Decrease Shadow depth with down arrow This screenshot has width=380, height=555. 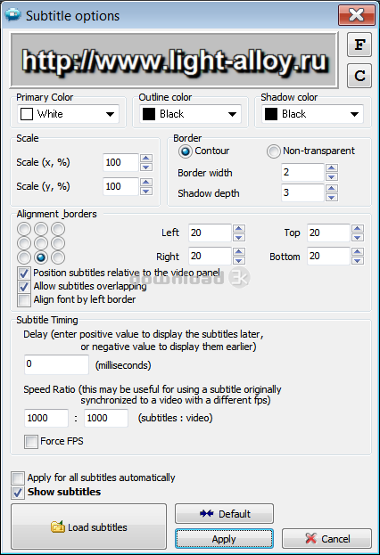pos(332,197)
